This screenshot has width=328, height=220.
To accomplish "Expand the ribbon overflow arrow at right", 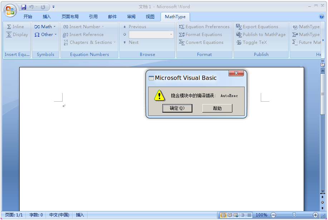I will click(323, 40).
